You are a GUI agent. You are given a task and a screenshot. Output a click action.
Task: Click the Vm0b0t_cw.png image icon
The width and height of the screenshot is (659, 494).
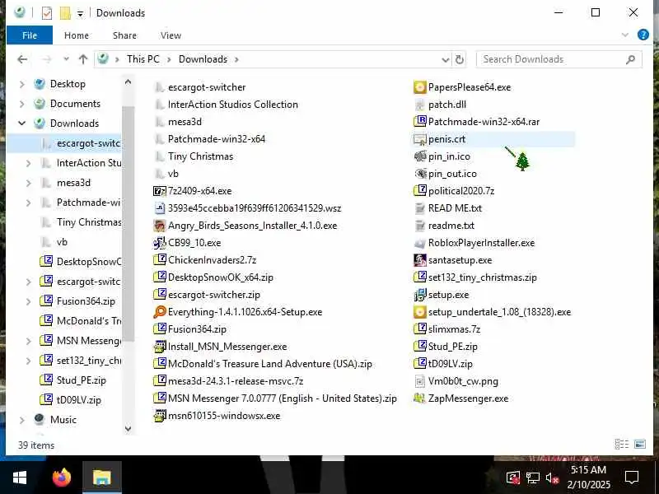419,381
